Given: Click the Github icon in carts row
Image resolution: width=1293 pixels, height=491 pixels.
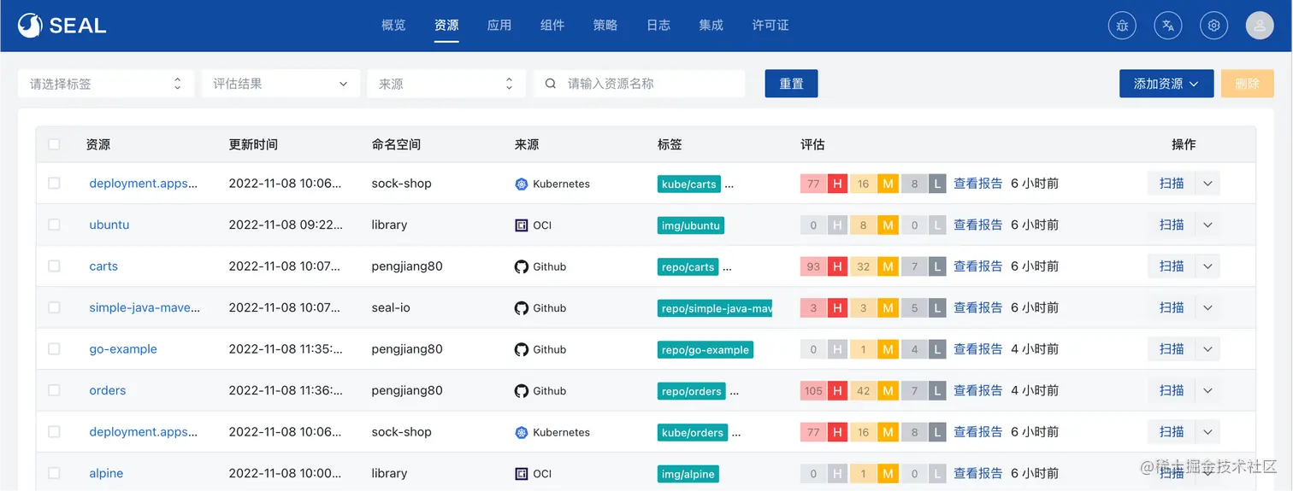Looking at the screenshot, I should (x=522, y=266).
